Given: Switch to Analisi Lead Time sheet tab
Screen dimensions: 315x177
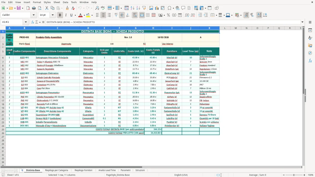Looking at the screenshot, I should click(107, 170).
